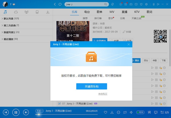Open the comments bubble icon in player bar
Viewport: 171px width, 118px height.
point(156,112)
